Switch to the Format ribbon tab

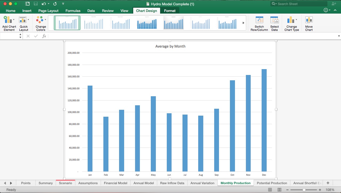pyautogui.click(x=170, y=11)
